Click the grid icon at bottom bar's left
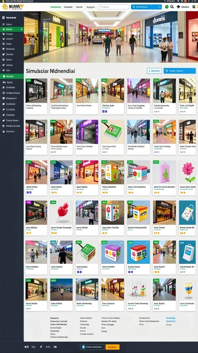The height and width of the screenshot is (353, 198). (x=26, y=347)
